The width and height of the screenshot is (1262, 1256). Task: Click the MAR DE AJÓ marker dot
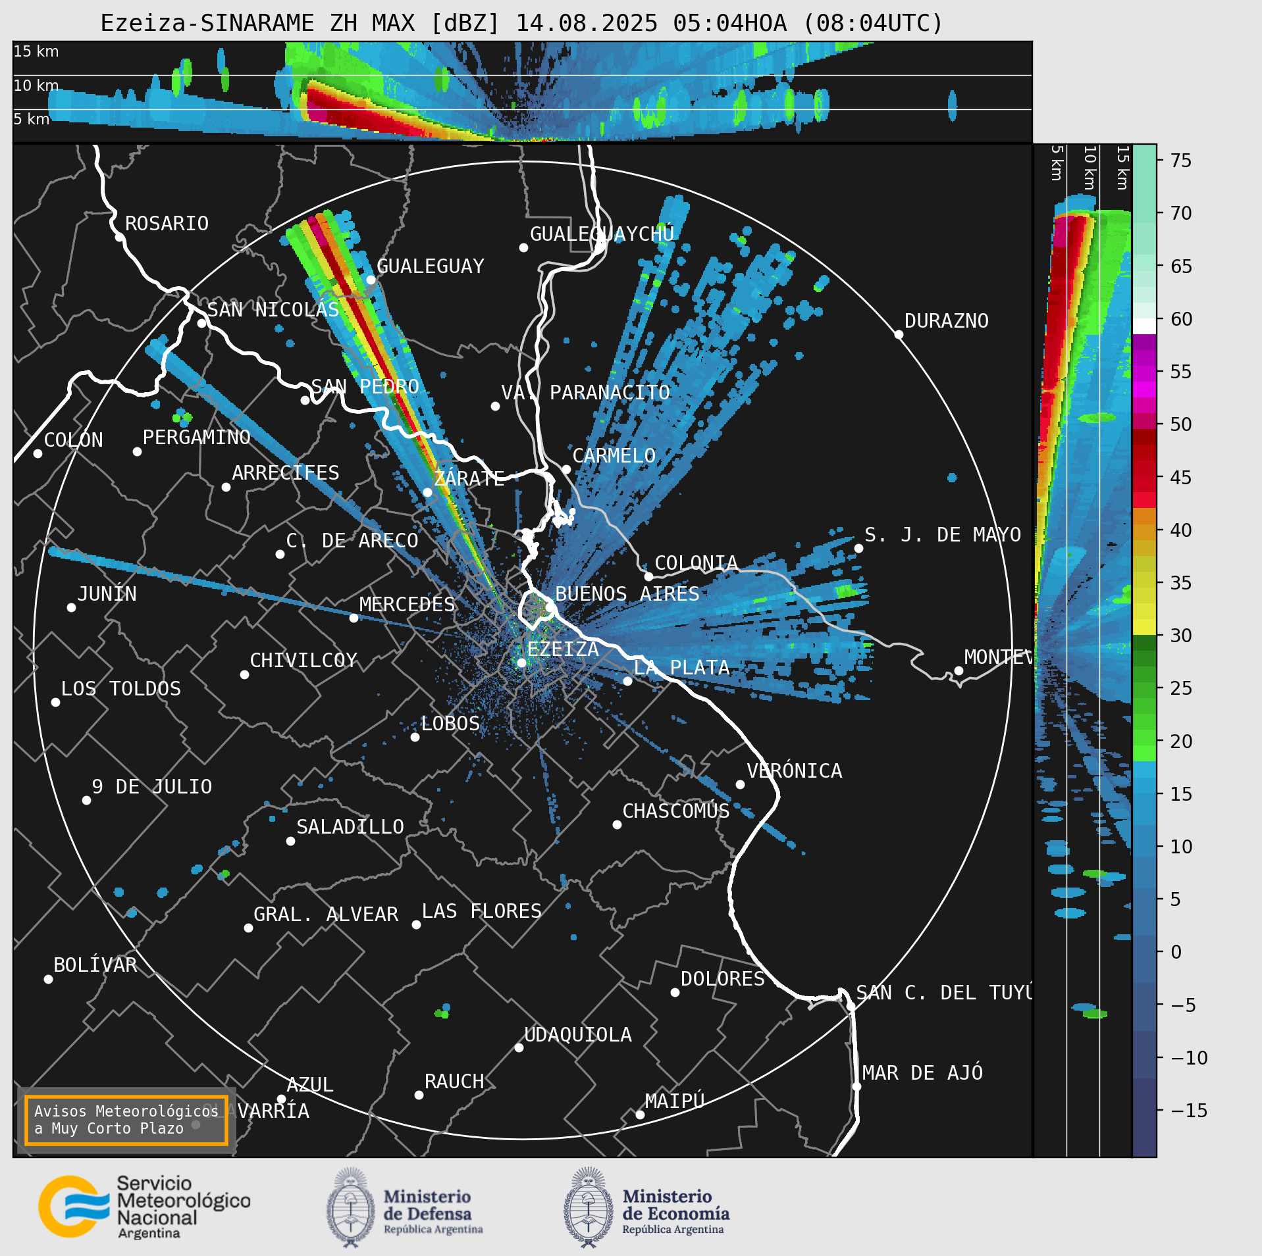pyautogui.click(x=856, y=1086)
